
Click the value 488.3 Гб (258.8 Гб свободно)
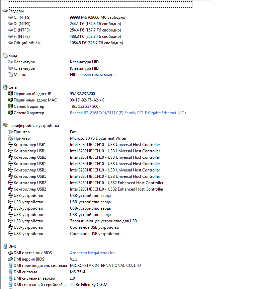tap(95, 37)
